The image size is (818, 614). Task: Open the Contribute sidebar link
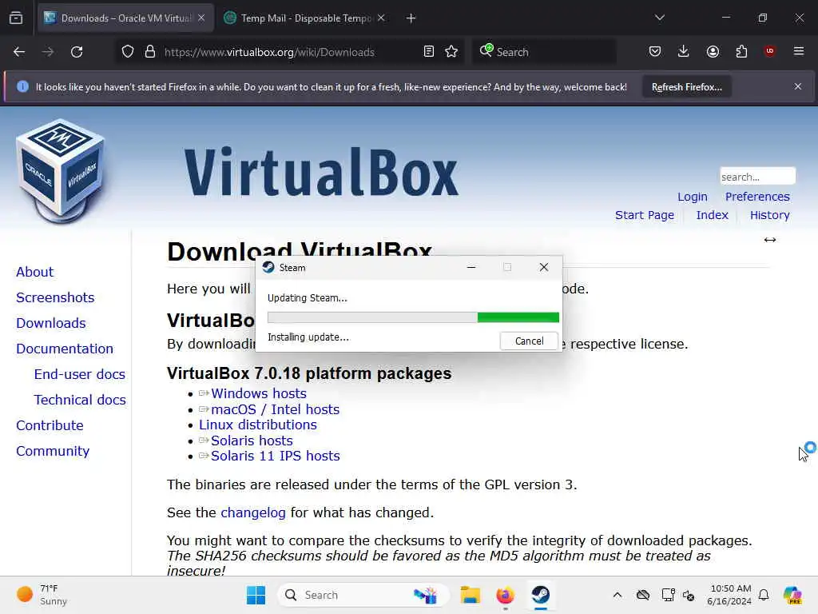tap(50, 425)
